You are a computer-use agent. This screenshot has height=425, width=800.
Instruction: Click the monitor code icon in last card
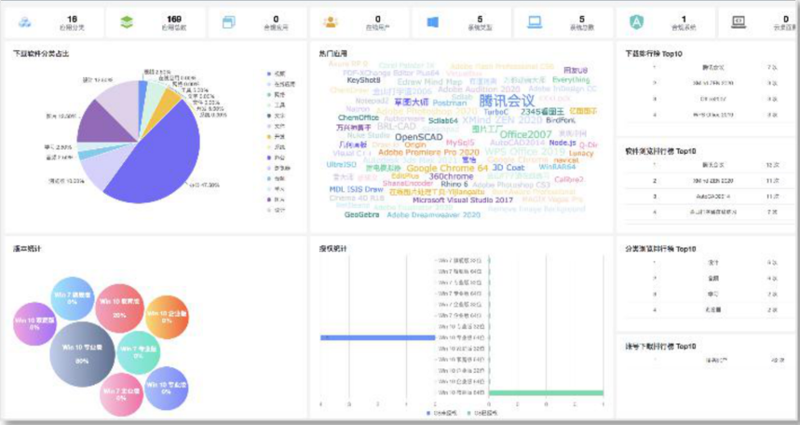click(x=739, y=22)
